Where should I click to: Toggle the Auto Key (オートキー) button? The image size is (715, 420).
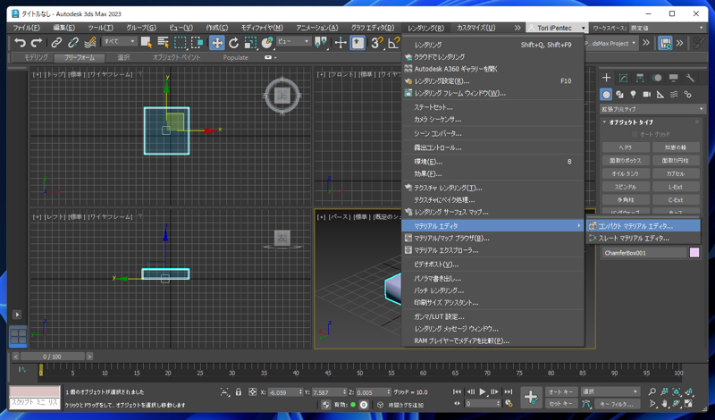561,391
